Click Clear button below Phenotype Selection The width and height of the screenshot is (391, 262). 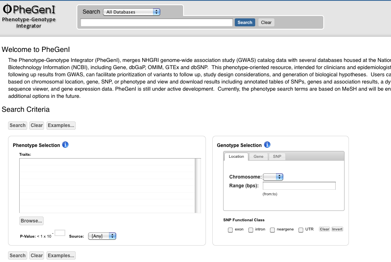(x=37, y=256)
